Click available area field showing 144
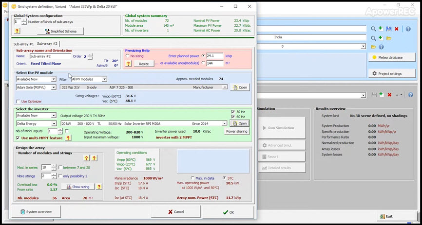This screenshot has width=422, height=225. click(215, 63)
